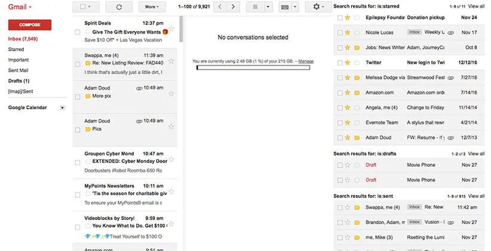Click the Google Calendar plus icon

pyautogui.click(x=62, y=108)
